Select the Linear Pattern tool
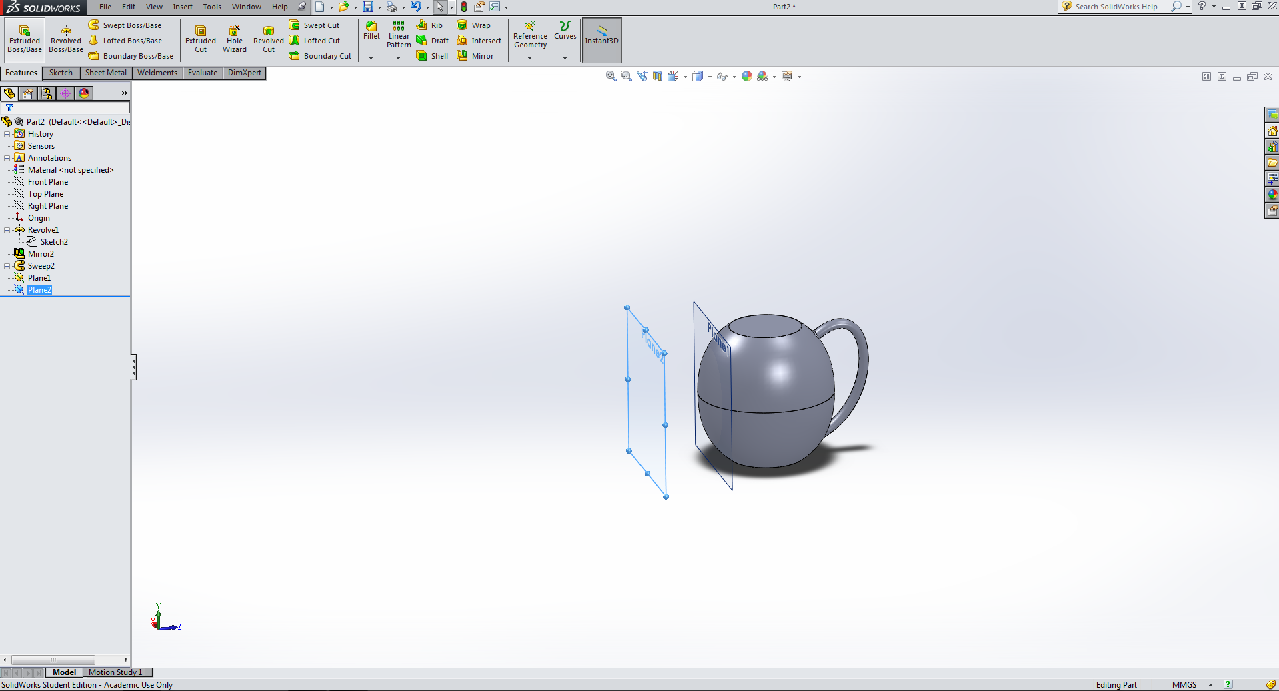Viewport: 1279px width, 691px height. coord(399,35)
